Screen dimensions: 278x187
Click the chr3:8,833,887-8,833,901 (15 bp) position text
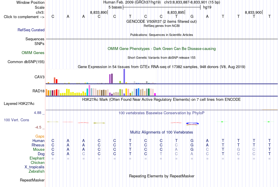click(192, 2)
